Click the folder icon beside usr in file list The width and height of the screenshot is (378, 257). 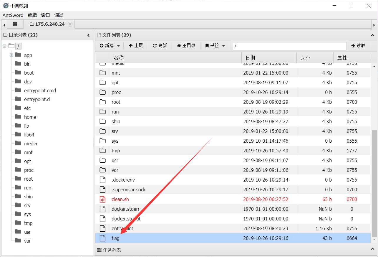tap(102, 160)
